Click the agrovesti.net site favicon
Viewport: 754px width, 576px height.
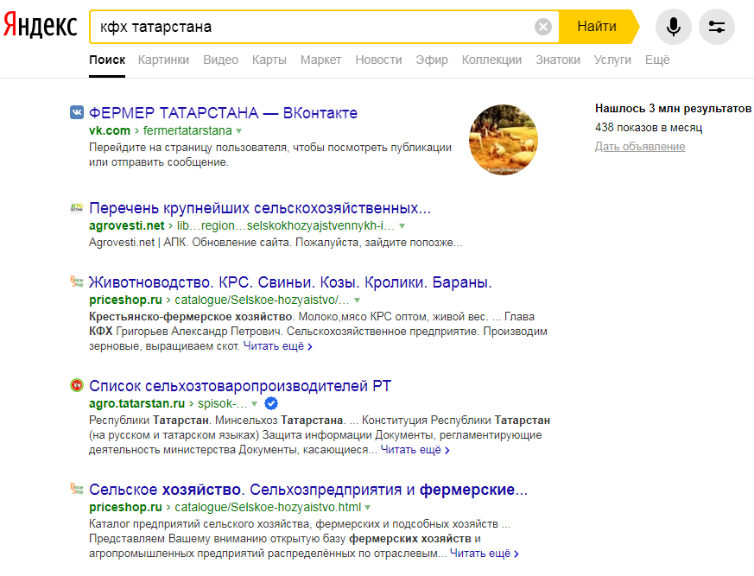[73, 208]
